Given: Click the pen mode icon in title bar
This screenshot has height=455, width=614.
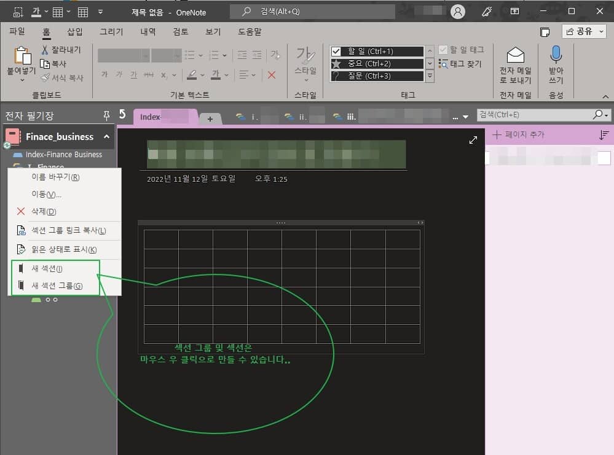Looking at the screenshot, I should click(487, 11).
